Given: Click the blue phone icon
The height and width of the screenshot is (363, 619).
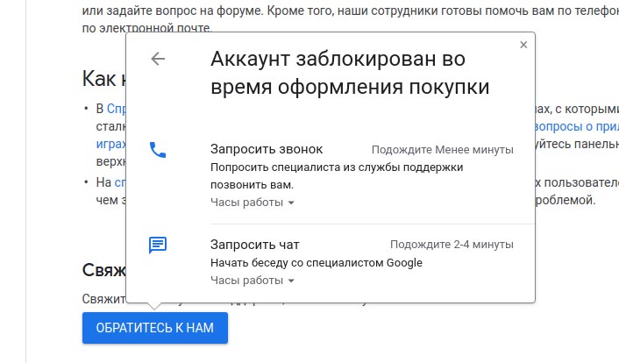Looking at the screenshot, I should tap(158, 150).
